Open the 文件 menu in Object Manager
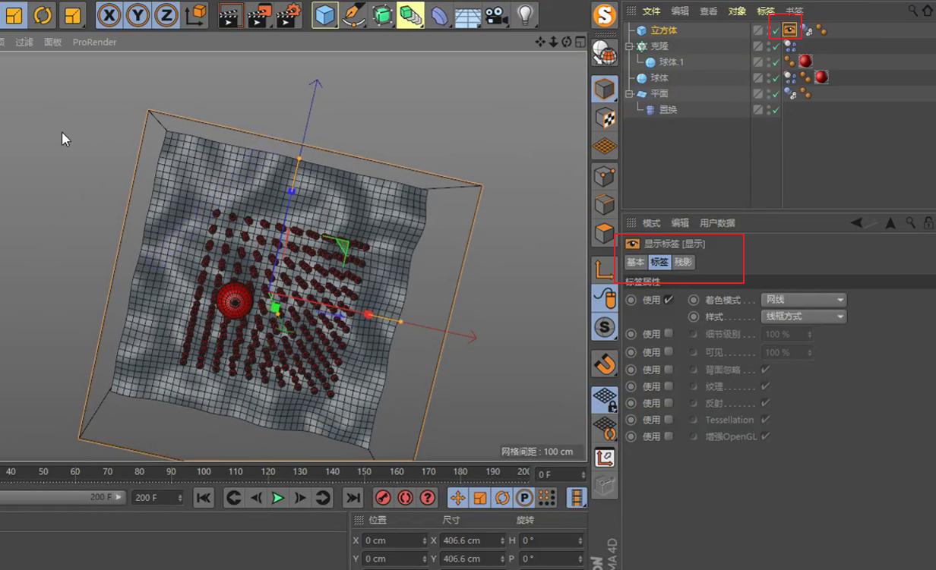 coord(651,11)
